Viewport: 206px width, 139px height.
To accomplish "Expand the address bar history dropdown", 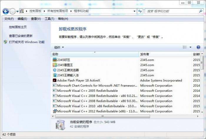I will (134, 11).
